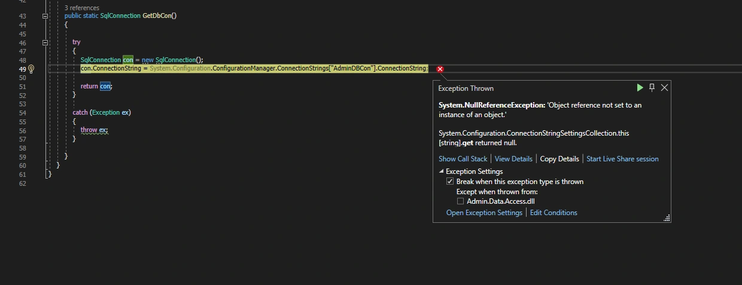Screen dimensions: 742x285
Task: Collapse the try block outline
Action: [45, 42]
